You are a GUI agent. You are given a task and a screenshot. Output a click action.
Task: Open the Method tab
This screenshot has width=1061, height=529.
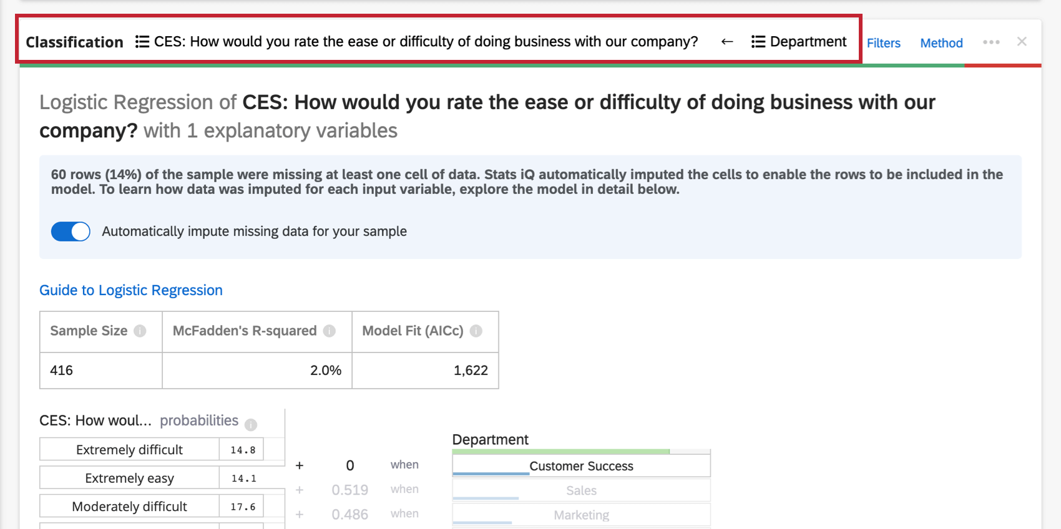(x=941, y=43)
